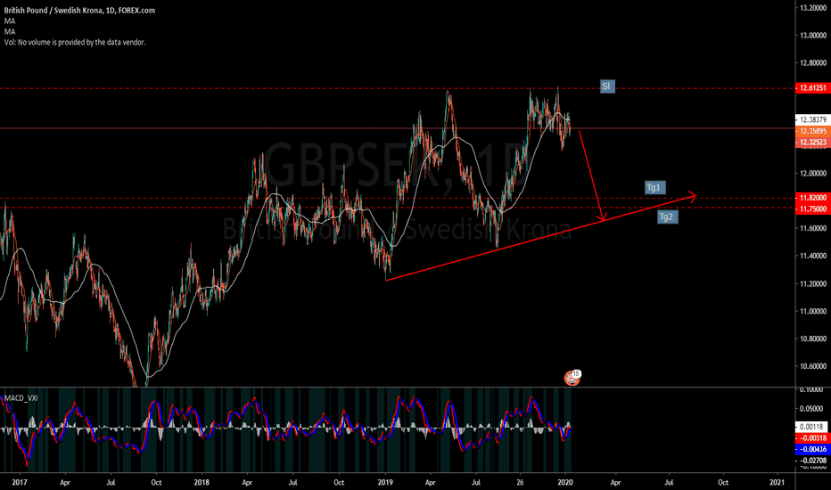Select the Vol: No volume is provided legend

(x=75, y=43)
